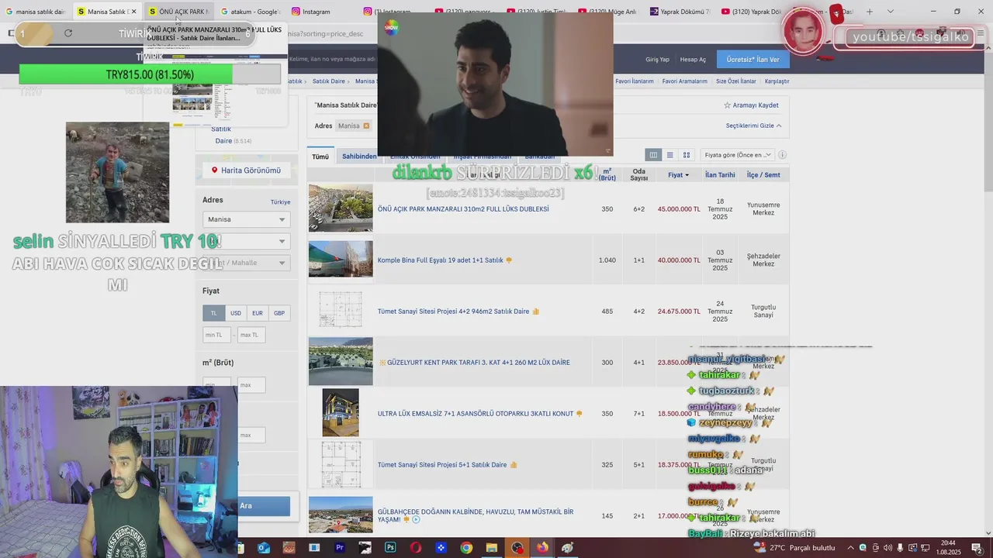Screen dimensions: 993x558
Task: Open the Opera browser taskbar icon
Action: (416, 547)
